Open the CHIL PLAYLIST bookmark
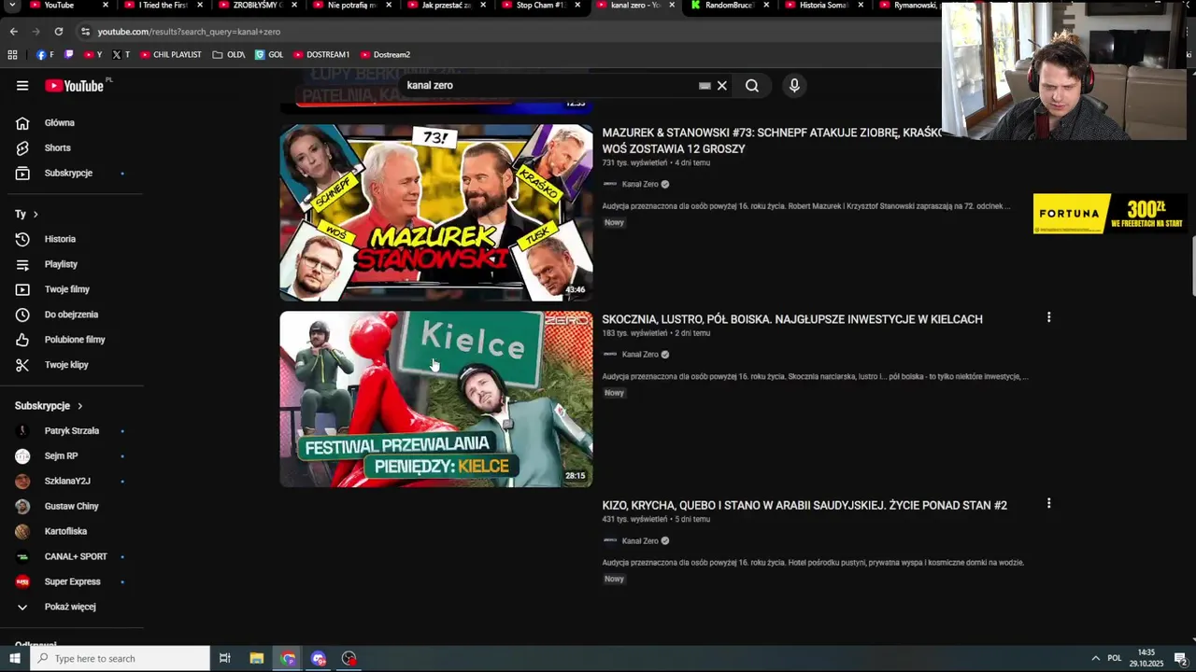 tap(171, 55)
